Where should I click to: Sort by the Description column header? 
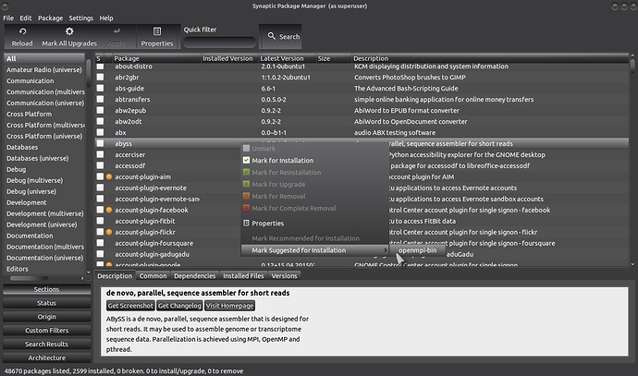(490, 58)
